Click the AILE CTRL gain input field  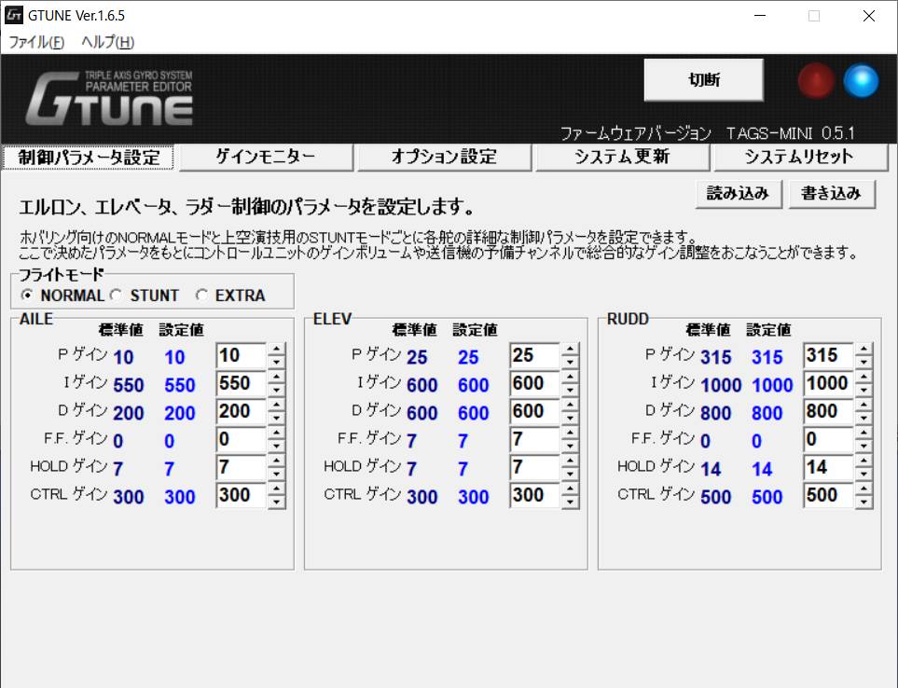click(242, 496)
